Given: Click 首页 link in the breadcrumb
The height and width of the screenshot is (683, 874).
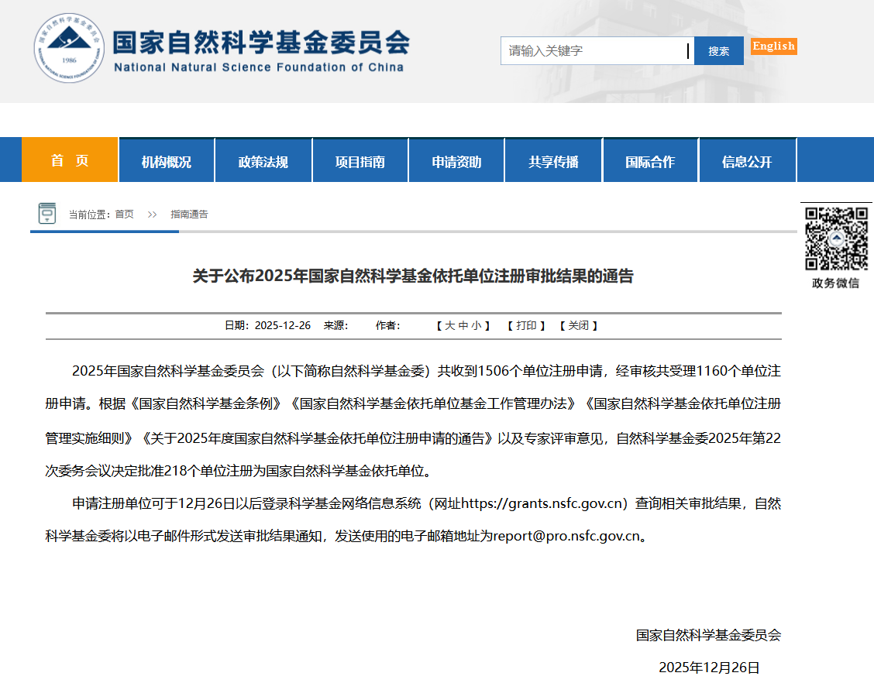Looking at the screenshot, I should 124,215.
